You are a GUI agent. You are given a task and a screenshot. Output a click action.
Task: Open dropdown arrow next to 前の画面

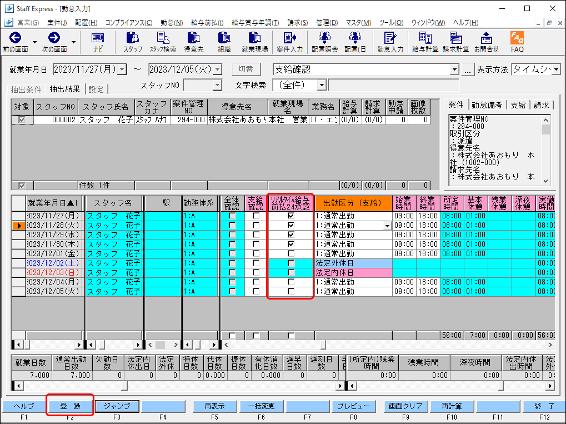click(34, 42)
